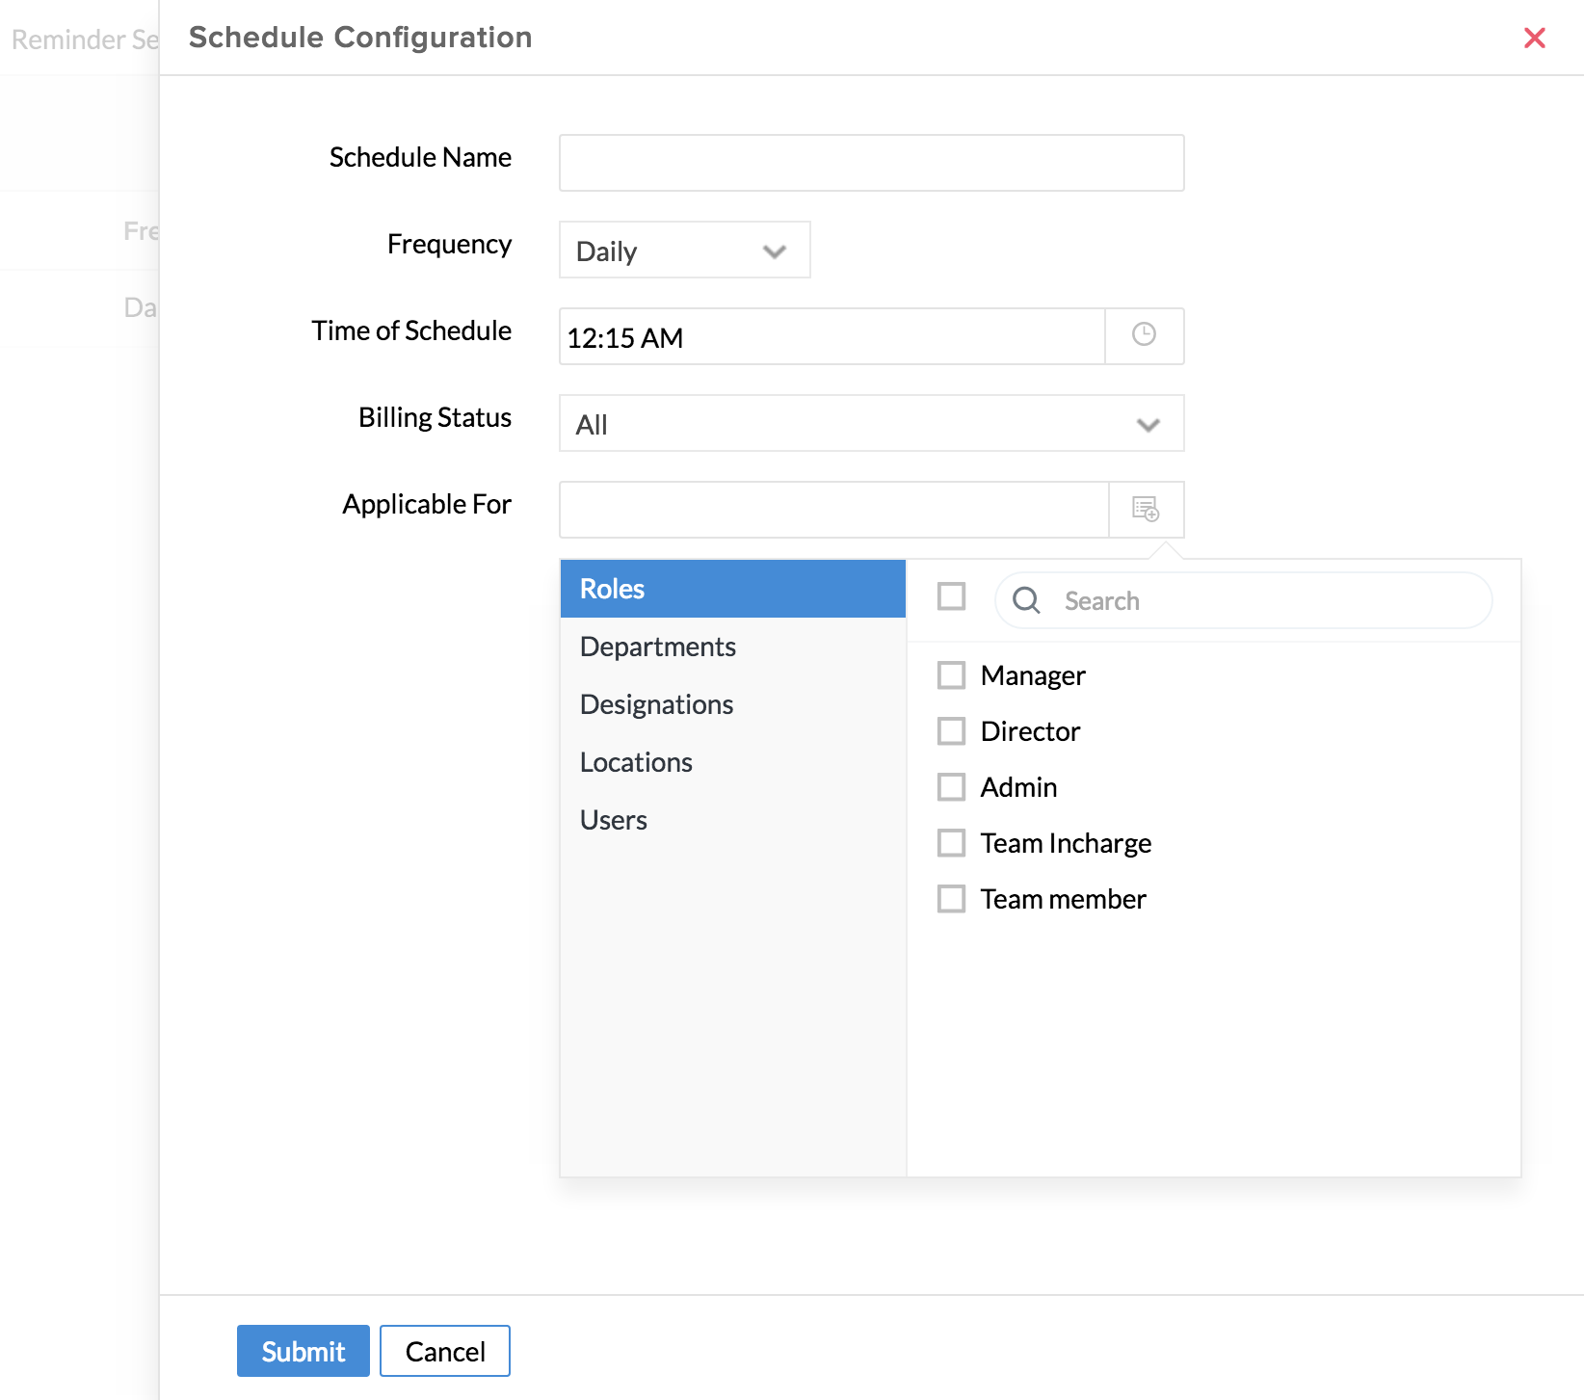Expand the Billing Status dropdown
This screenshot has height=1400, width=1584.
[x=871, y=424]
